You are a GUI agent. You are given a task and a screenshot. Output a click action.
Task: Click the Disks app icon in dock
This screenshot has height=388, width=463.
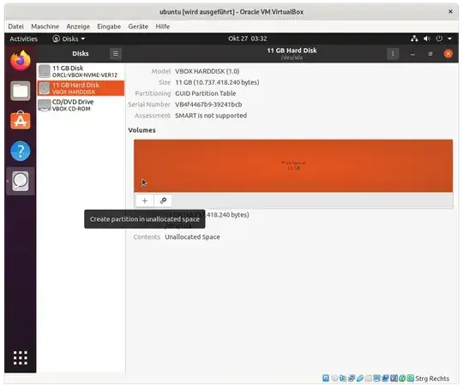[21, 182]
